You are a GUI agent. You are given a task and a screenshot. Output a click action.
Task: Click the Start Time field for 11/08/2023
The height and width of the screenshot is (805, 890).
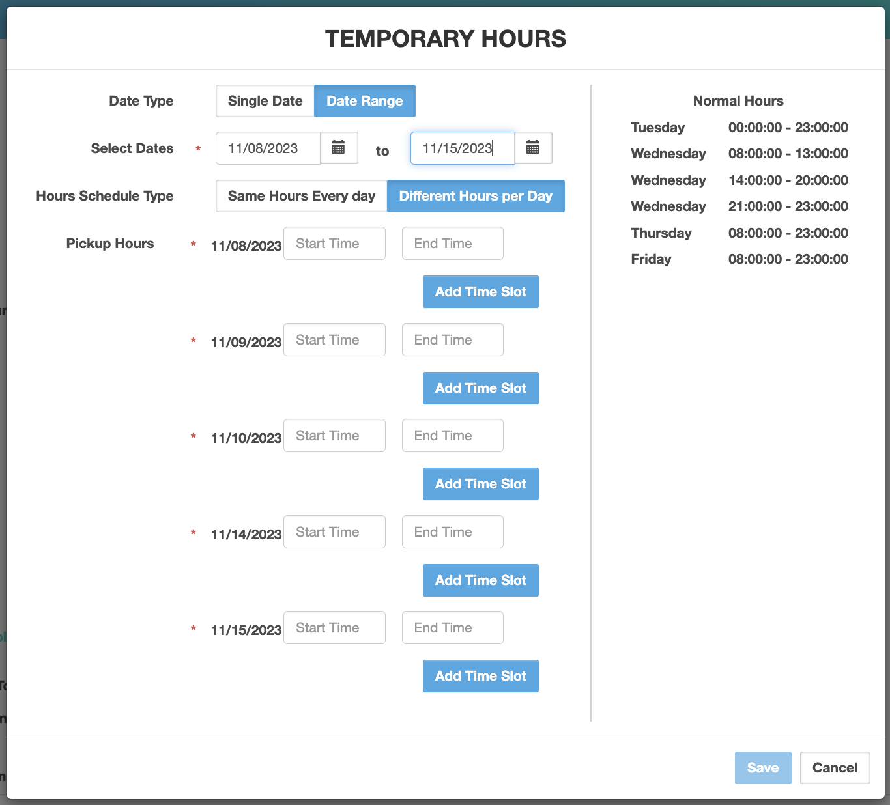(334, 243)
